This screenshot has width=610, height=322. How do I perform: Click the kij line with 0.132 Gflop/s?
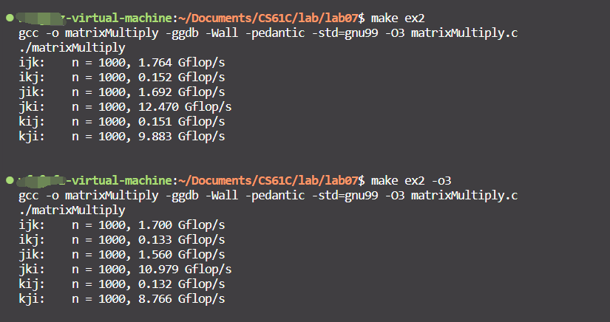122,284
